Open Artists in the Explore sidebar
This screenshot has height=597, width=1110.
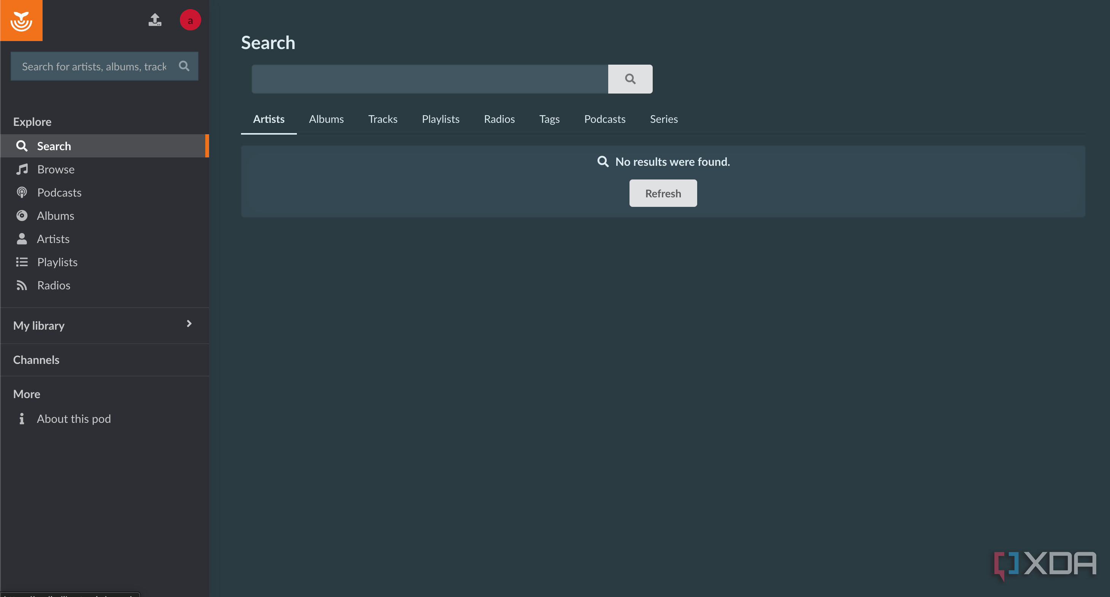pos(104,239)
